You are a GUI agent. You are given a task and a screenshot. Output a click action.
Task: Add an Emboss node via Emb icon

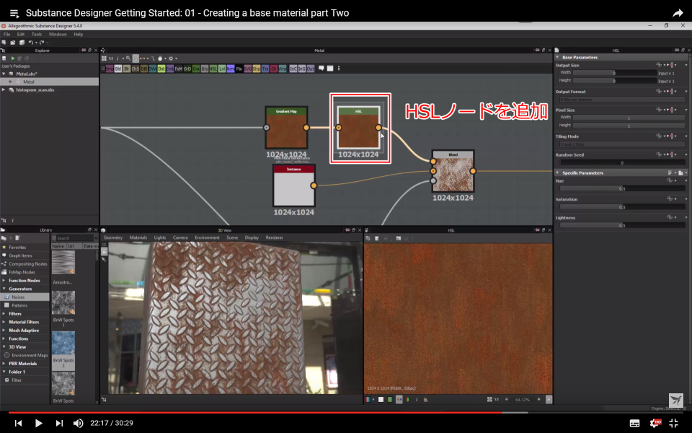point(170,69)
